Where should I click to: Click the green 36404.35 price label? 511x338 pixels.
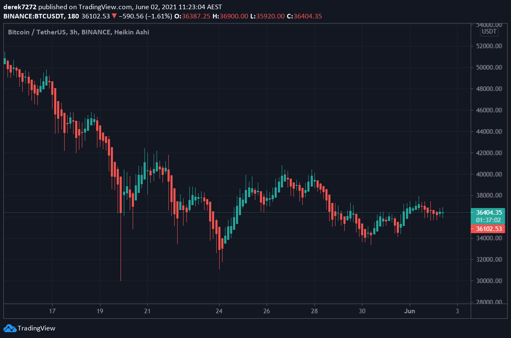(488, 212)
